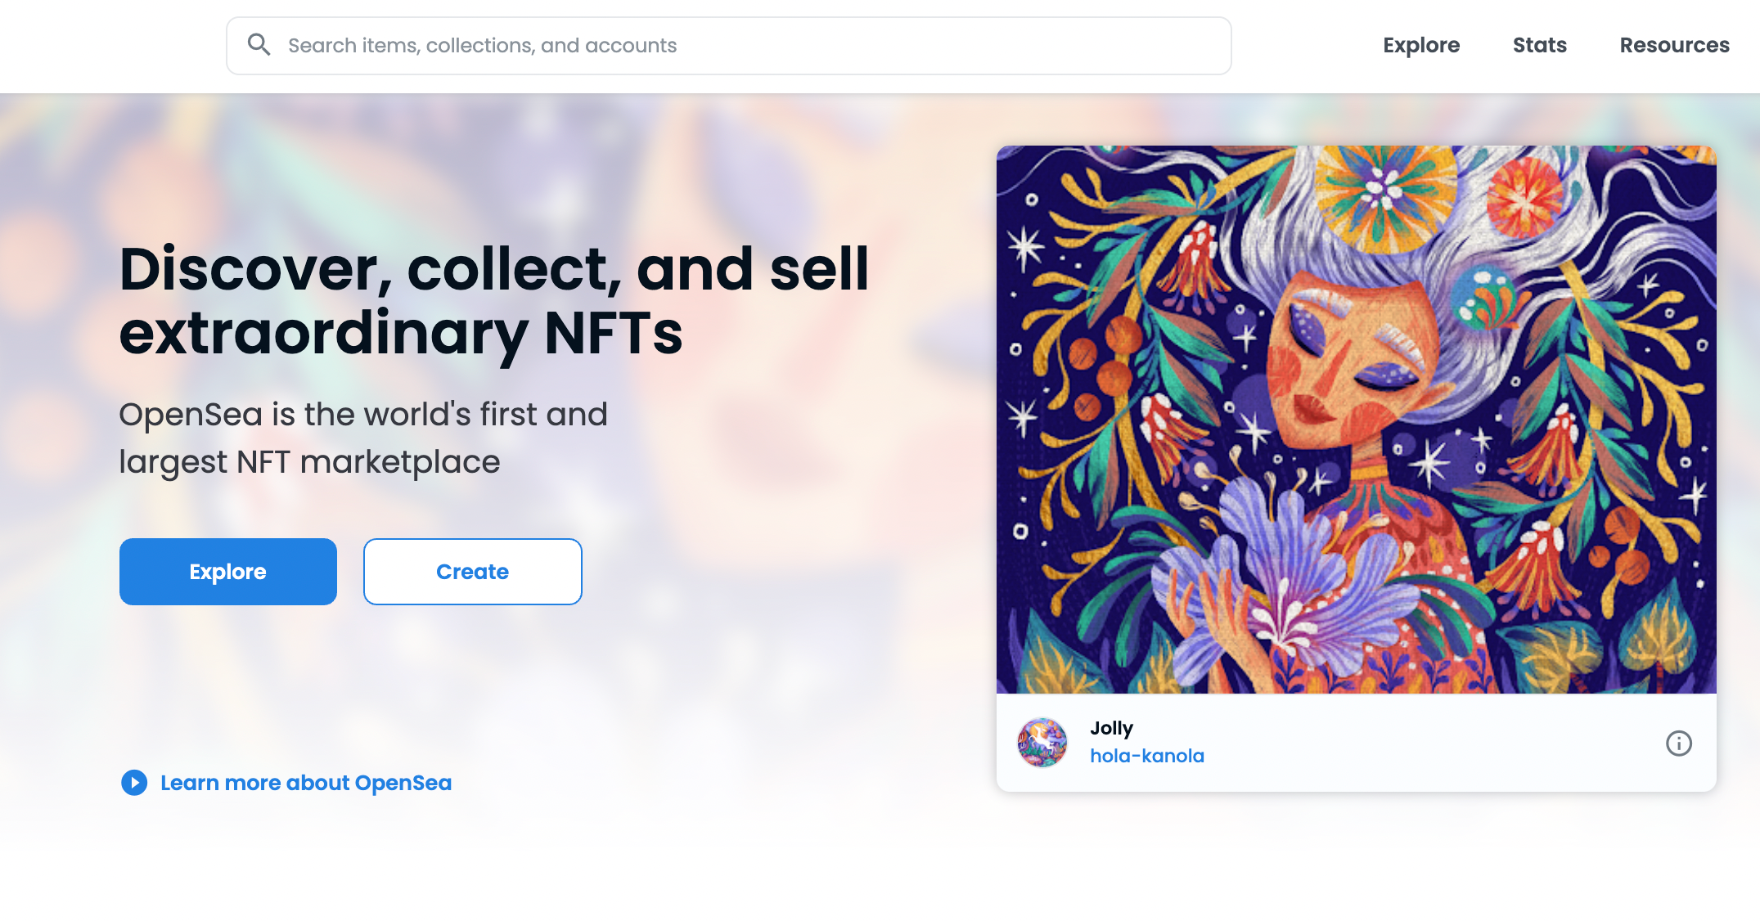This screenshot has height=921, width=1760.
Task: Click the round hola-kanola creator avatar
Action: (1042, 743)
